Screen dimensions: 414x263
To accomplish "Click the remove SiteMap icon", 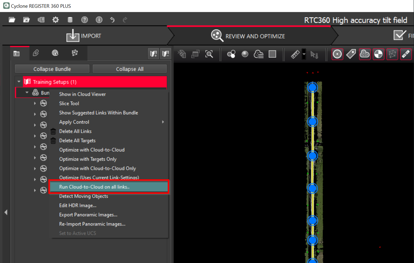I will click(166, 54).
